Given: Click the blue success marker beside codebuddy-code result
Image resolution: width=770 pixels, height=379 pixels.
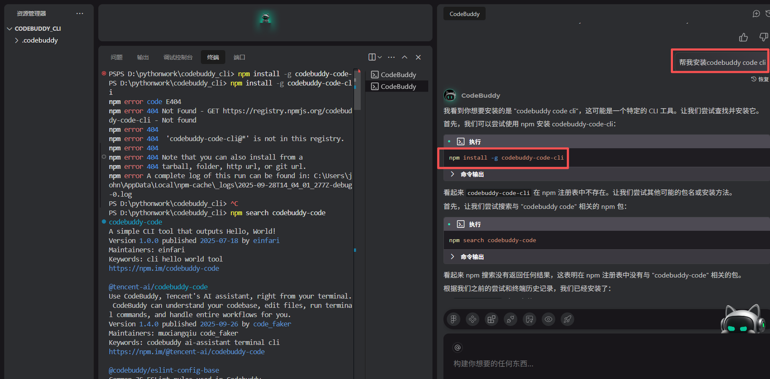Looking at the screenshot, I should (x=104, y=222).
